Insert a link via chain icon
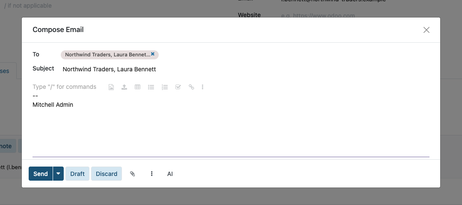 click(x=192, y=87)
